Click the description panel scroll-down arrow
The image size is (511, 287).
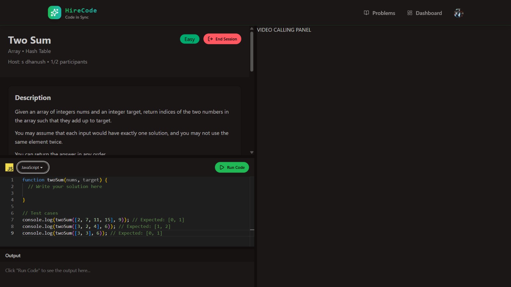(252, 152)
